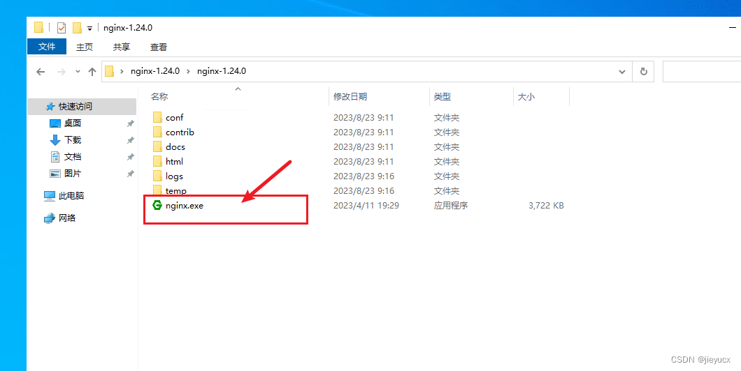This screenshot has width=741, height=371.
Task: Click the 2023/4/11 19:29 date of nginx.exe
Action: click(366, 206)
